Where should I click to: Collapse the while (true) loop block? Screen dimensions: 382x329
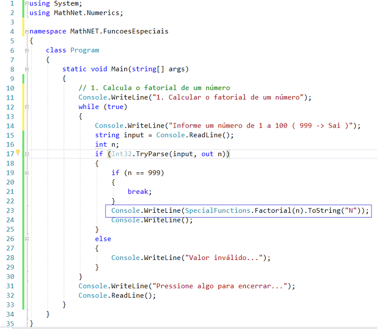[x=27, y=107]
